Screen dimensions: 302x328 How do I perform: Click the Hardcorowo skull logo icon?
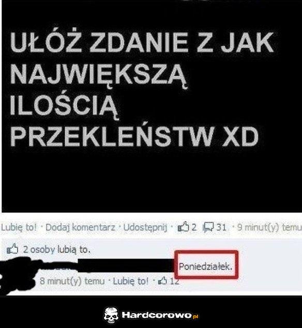[111, 315]
